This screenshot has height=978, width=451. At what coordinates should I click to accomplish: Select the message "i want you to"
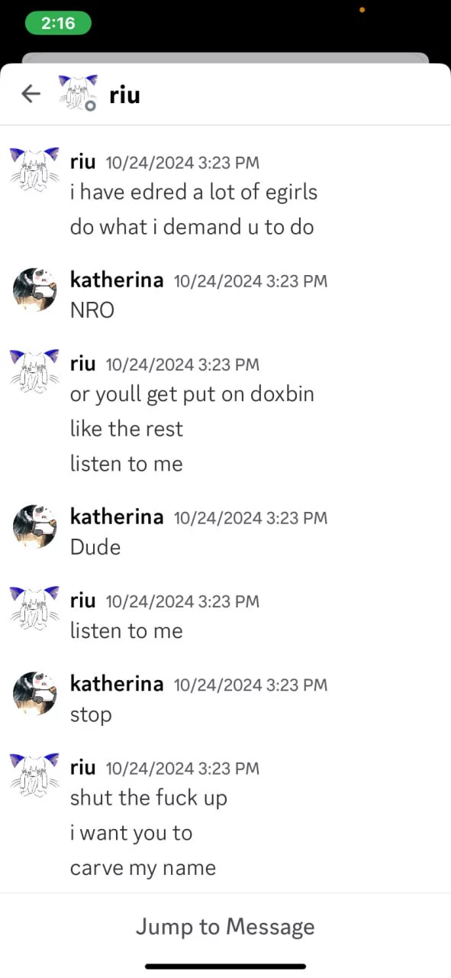(x=130, y=833)
